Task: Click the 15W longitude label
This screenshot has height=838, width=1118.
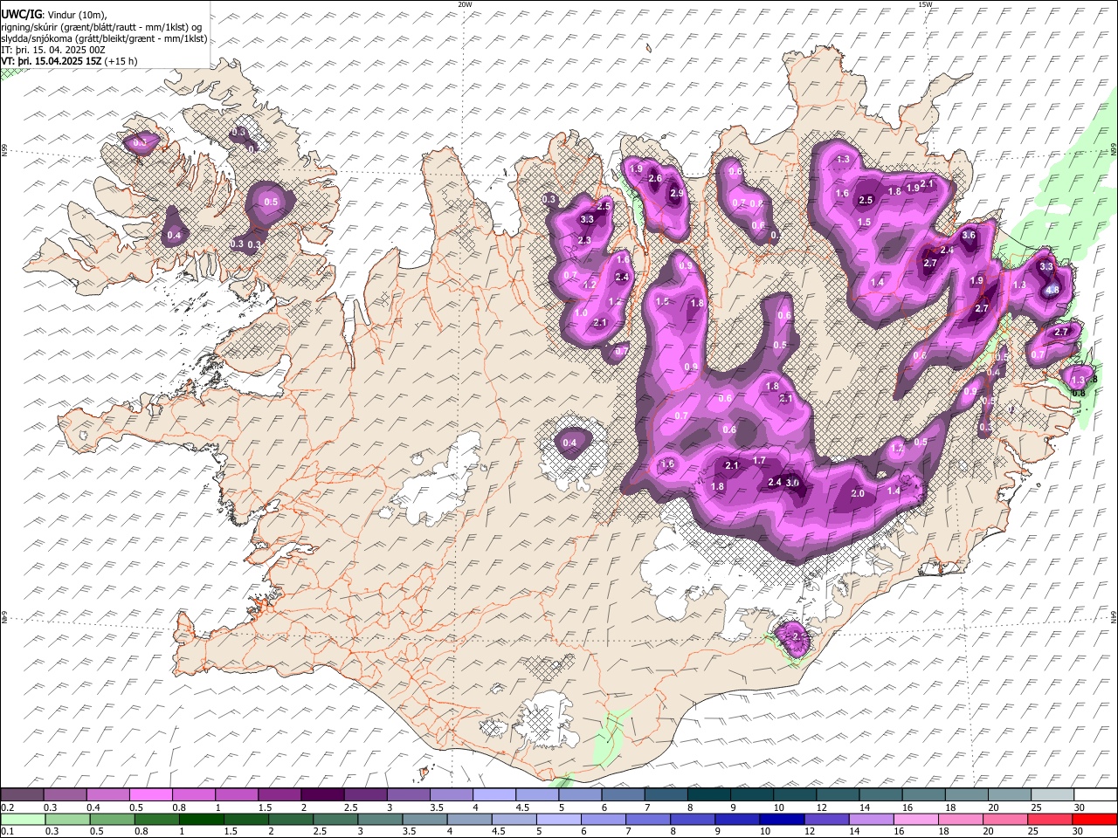Action: pyautogui.click(x=924, y=4)
